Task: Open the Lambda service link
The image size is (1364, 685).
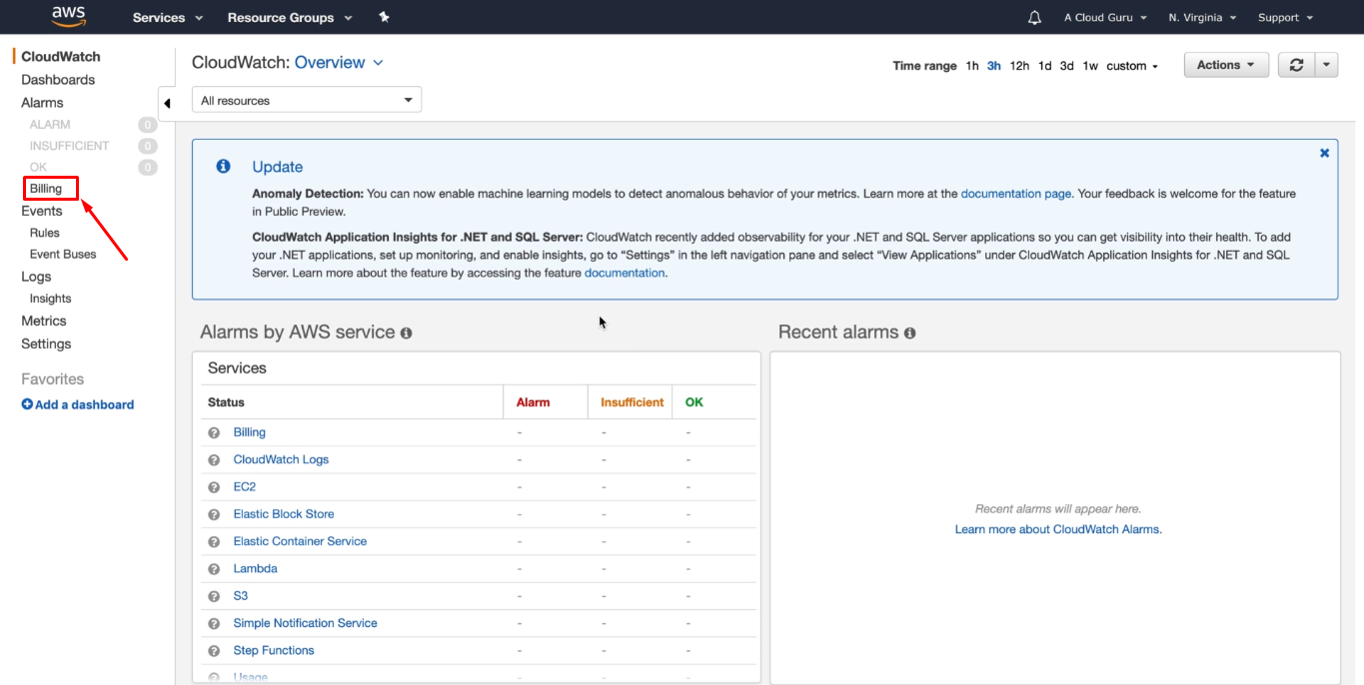Action: pyautogui.click(x=256, y=569)
